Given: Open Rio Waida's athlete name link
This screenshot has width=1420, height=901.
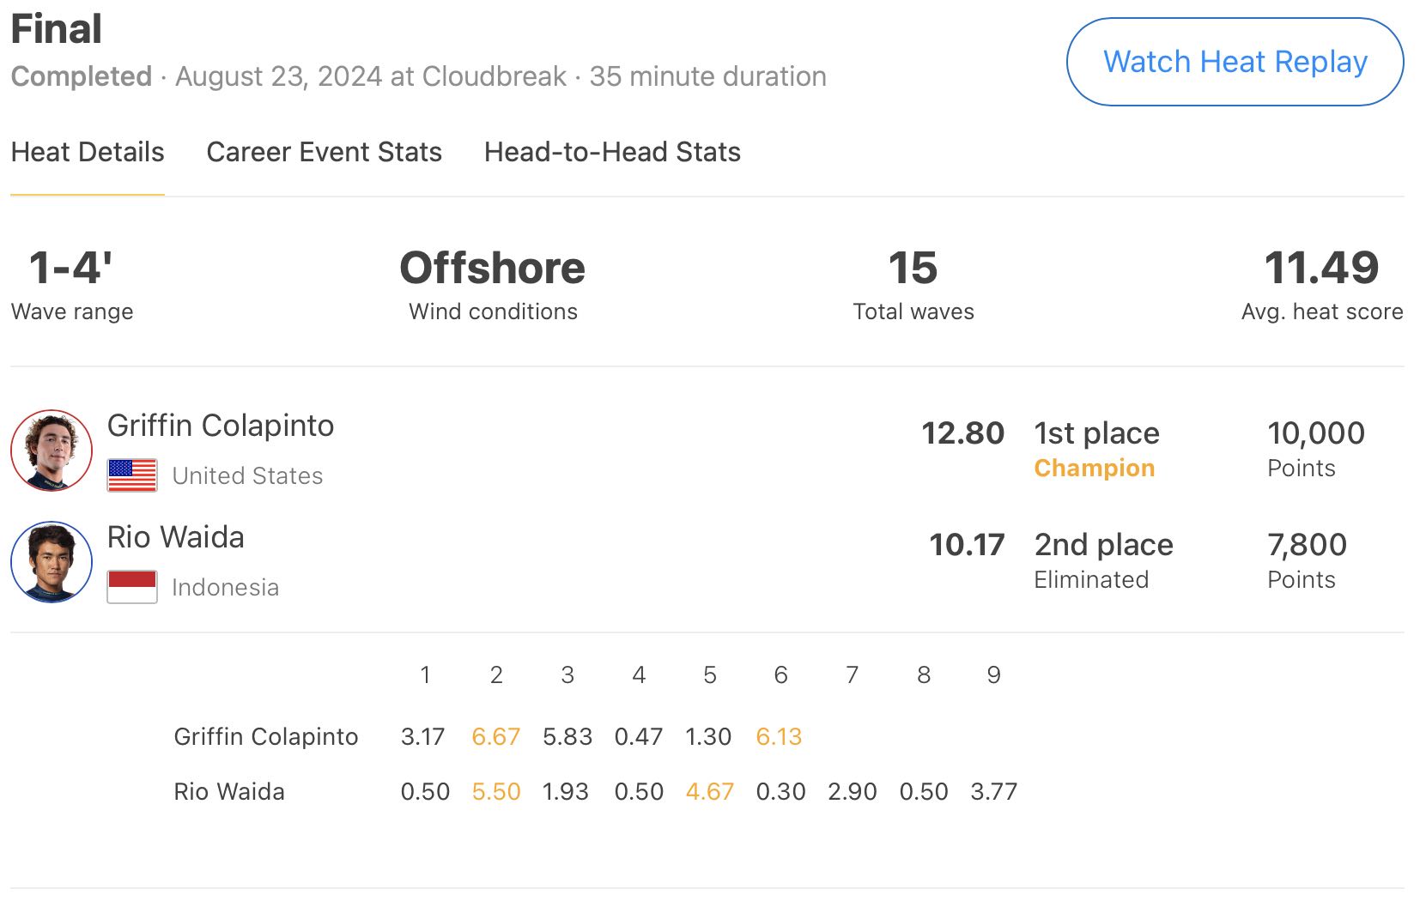Looking at the screenshot, I should 176,537.
